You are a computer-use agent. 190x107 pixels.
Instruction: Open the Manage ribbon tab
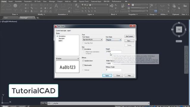point(52,1)
